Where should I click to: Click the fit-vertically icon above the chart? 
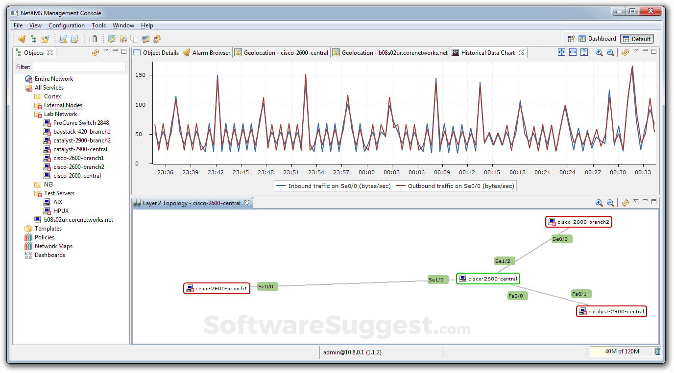(584, 52)
